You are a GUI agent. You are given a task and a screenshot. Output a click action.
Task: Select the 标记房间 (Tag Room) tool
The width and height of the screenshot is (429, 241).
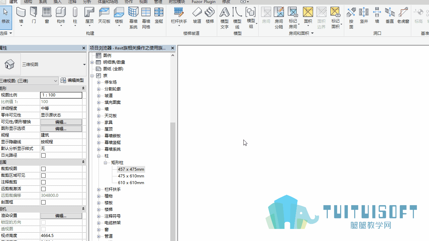[x=293, y=18]
